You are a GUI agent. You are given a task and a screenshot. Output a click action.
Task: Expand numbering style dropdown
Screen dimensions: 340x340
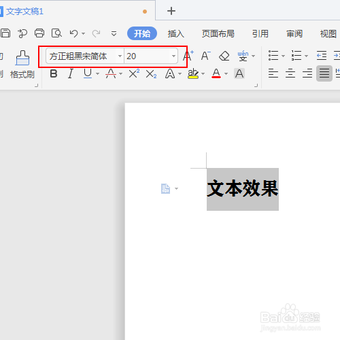coord(306,56)
